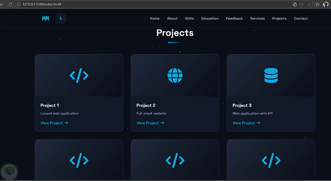Click View Project under Project 1
The width and height of the screenshot is (331, 181).
[54, 123]
